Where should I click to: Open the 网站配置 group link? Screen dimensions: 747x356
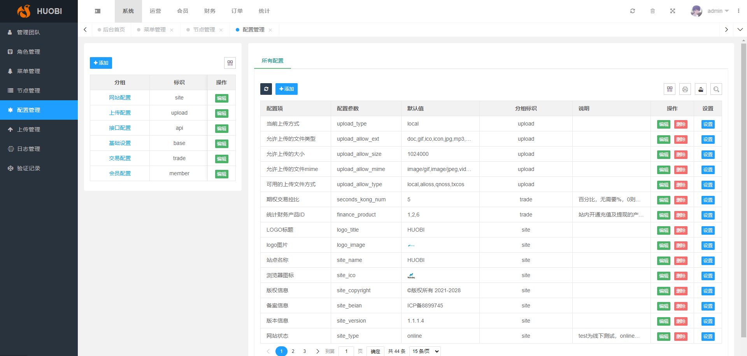coord(120,98)
